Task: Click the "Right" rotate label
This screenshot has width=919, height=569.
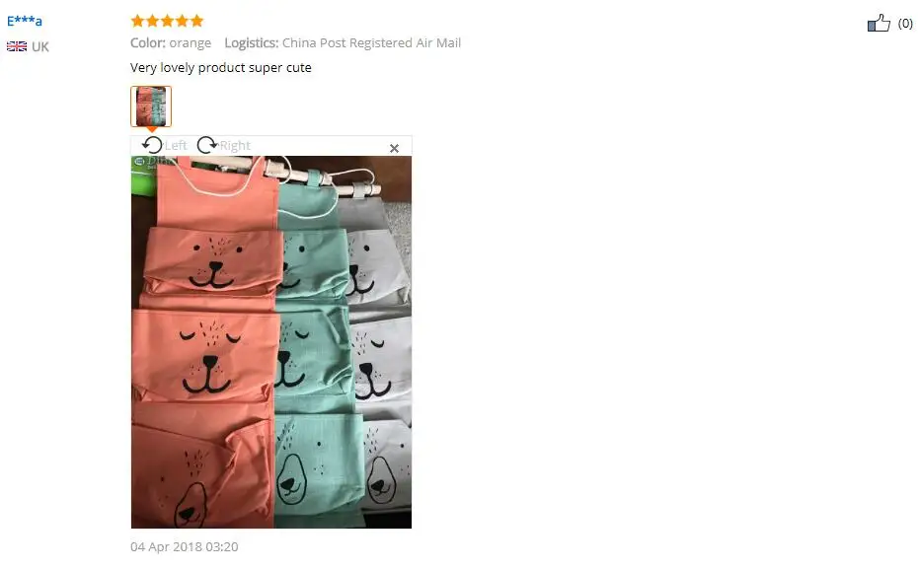Action: click(235, 145)
